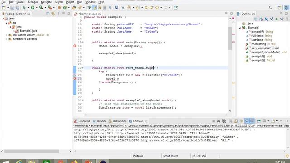Click the Pin Editor icon in toolbar

(176, 8)
